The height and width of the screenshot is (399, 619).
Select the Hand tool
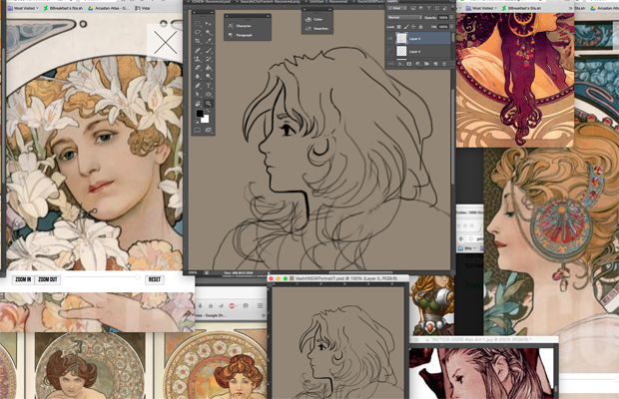tap(198, 104)
